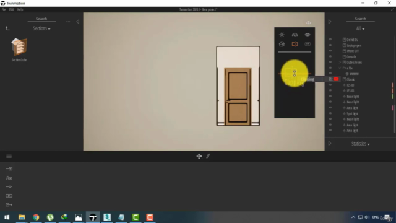This screenshot has width=396, height=223.
Task: Open the Export dock icon
Action: coord(9,205)
